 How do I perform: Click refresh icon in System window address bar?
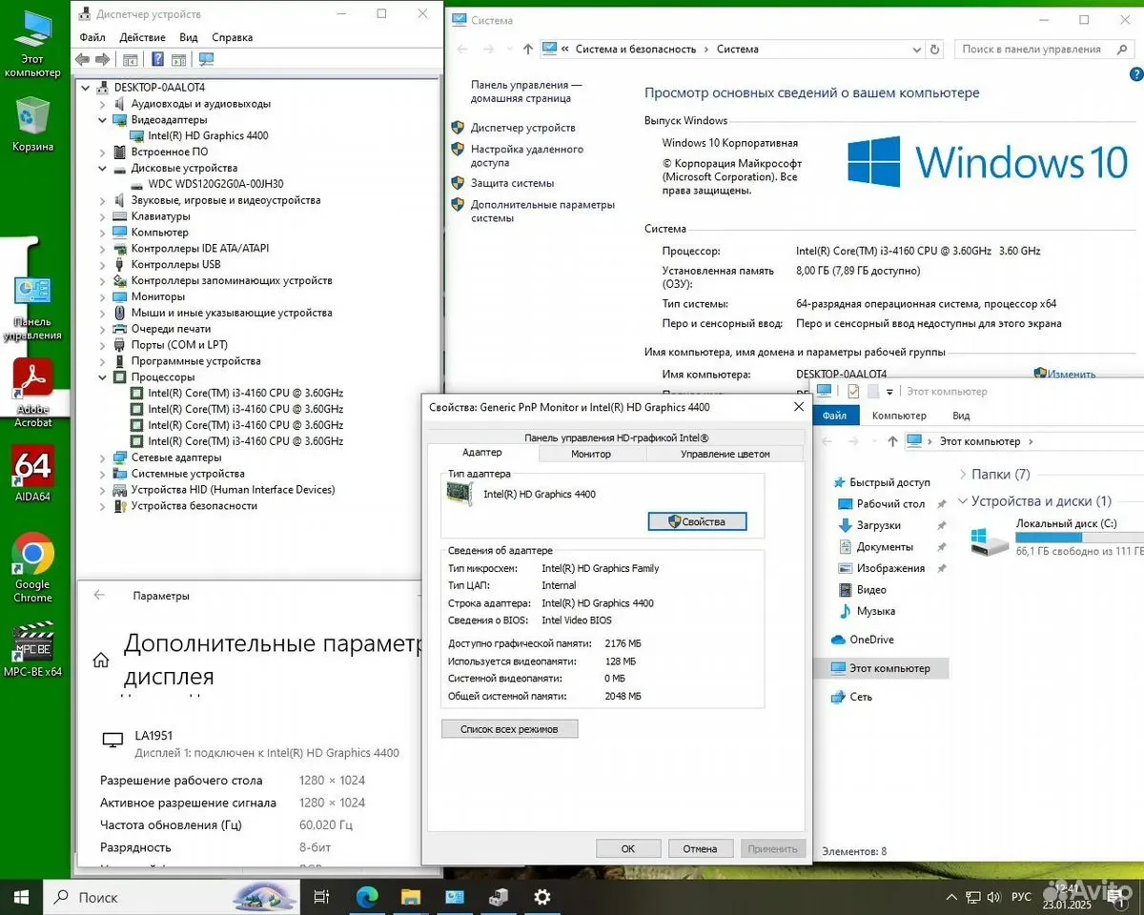click(937, 49)
